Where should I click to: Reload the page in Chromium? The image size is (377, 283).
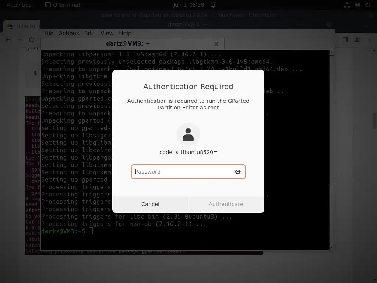(x=32, y=40)
